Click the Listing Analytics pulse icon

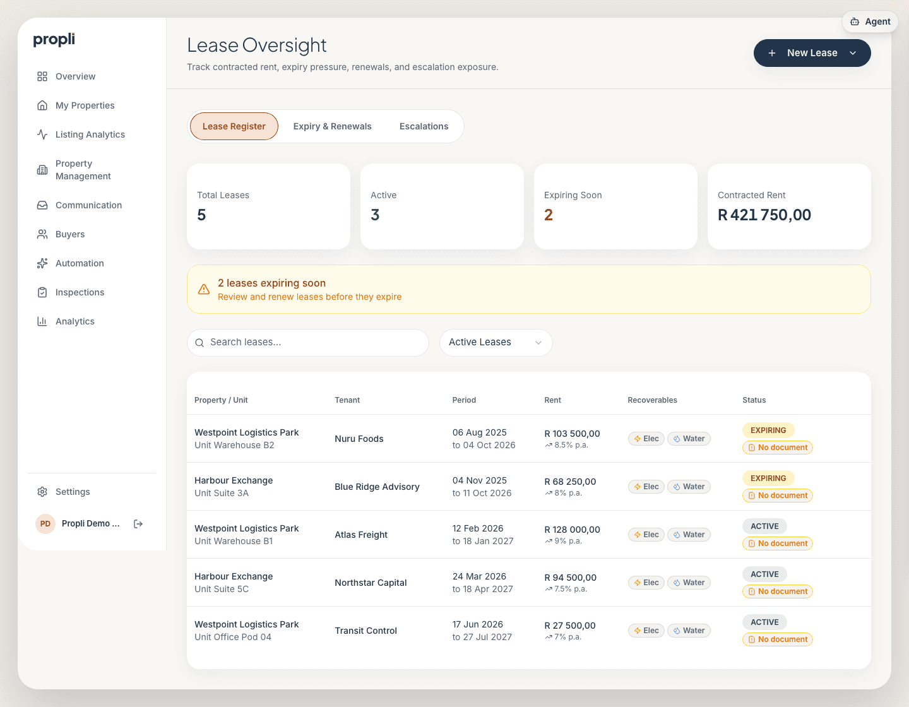point(42,134)
